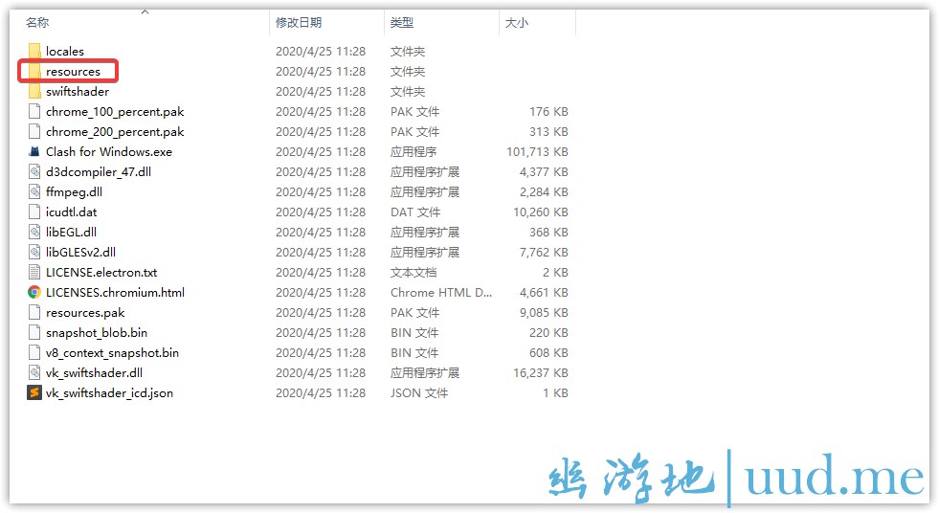This screenshot has height=513, width=939.
Task: Open the resources folder icon
Action: pyautogui.click(x=34, y=72)
